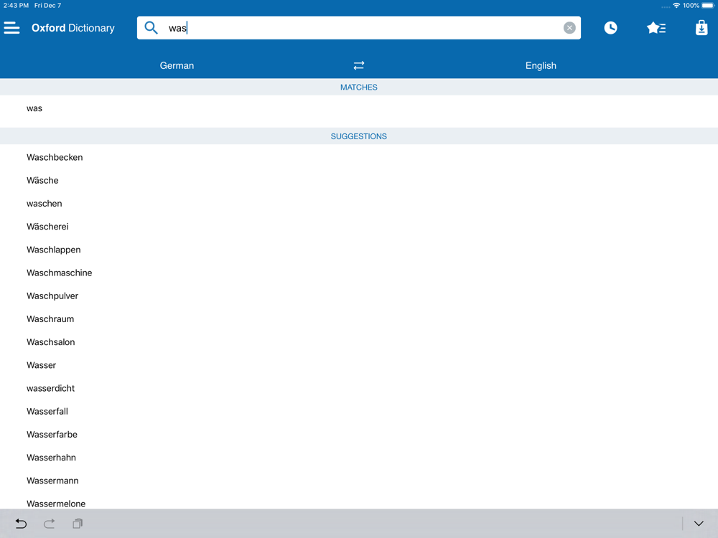The height and width of the screenshot is (538, 718).
Task: Open suggestion 'Wasserfarbe'
Action: [359, 435]
